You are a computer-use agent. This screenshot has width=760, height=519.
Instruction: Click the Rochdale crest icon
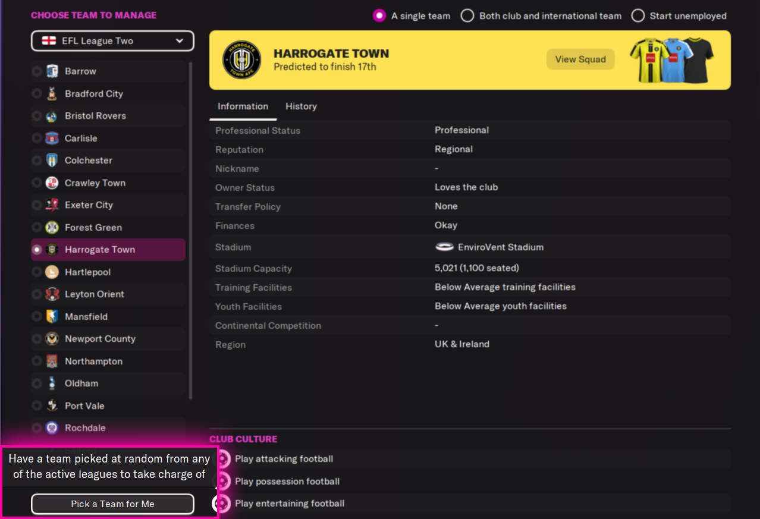(52, 428)
